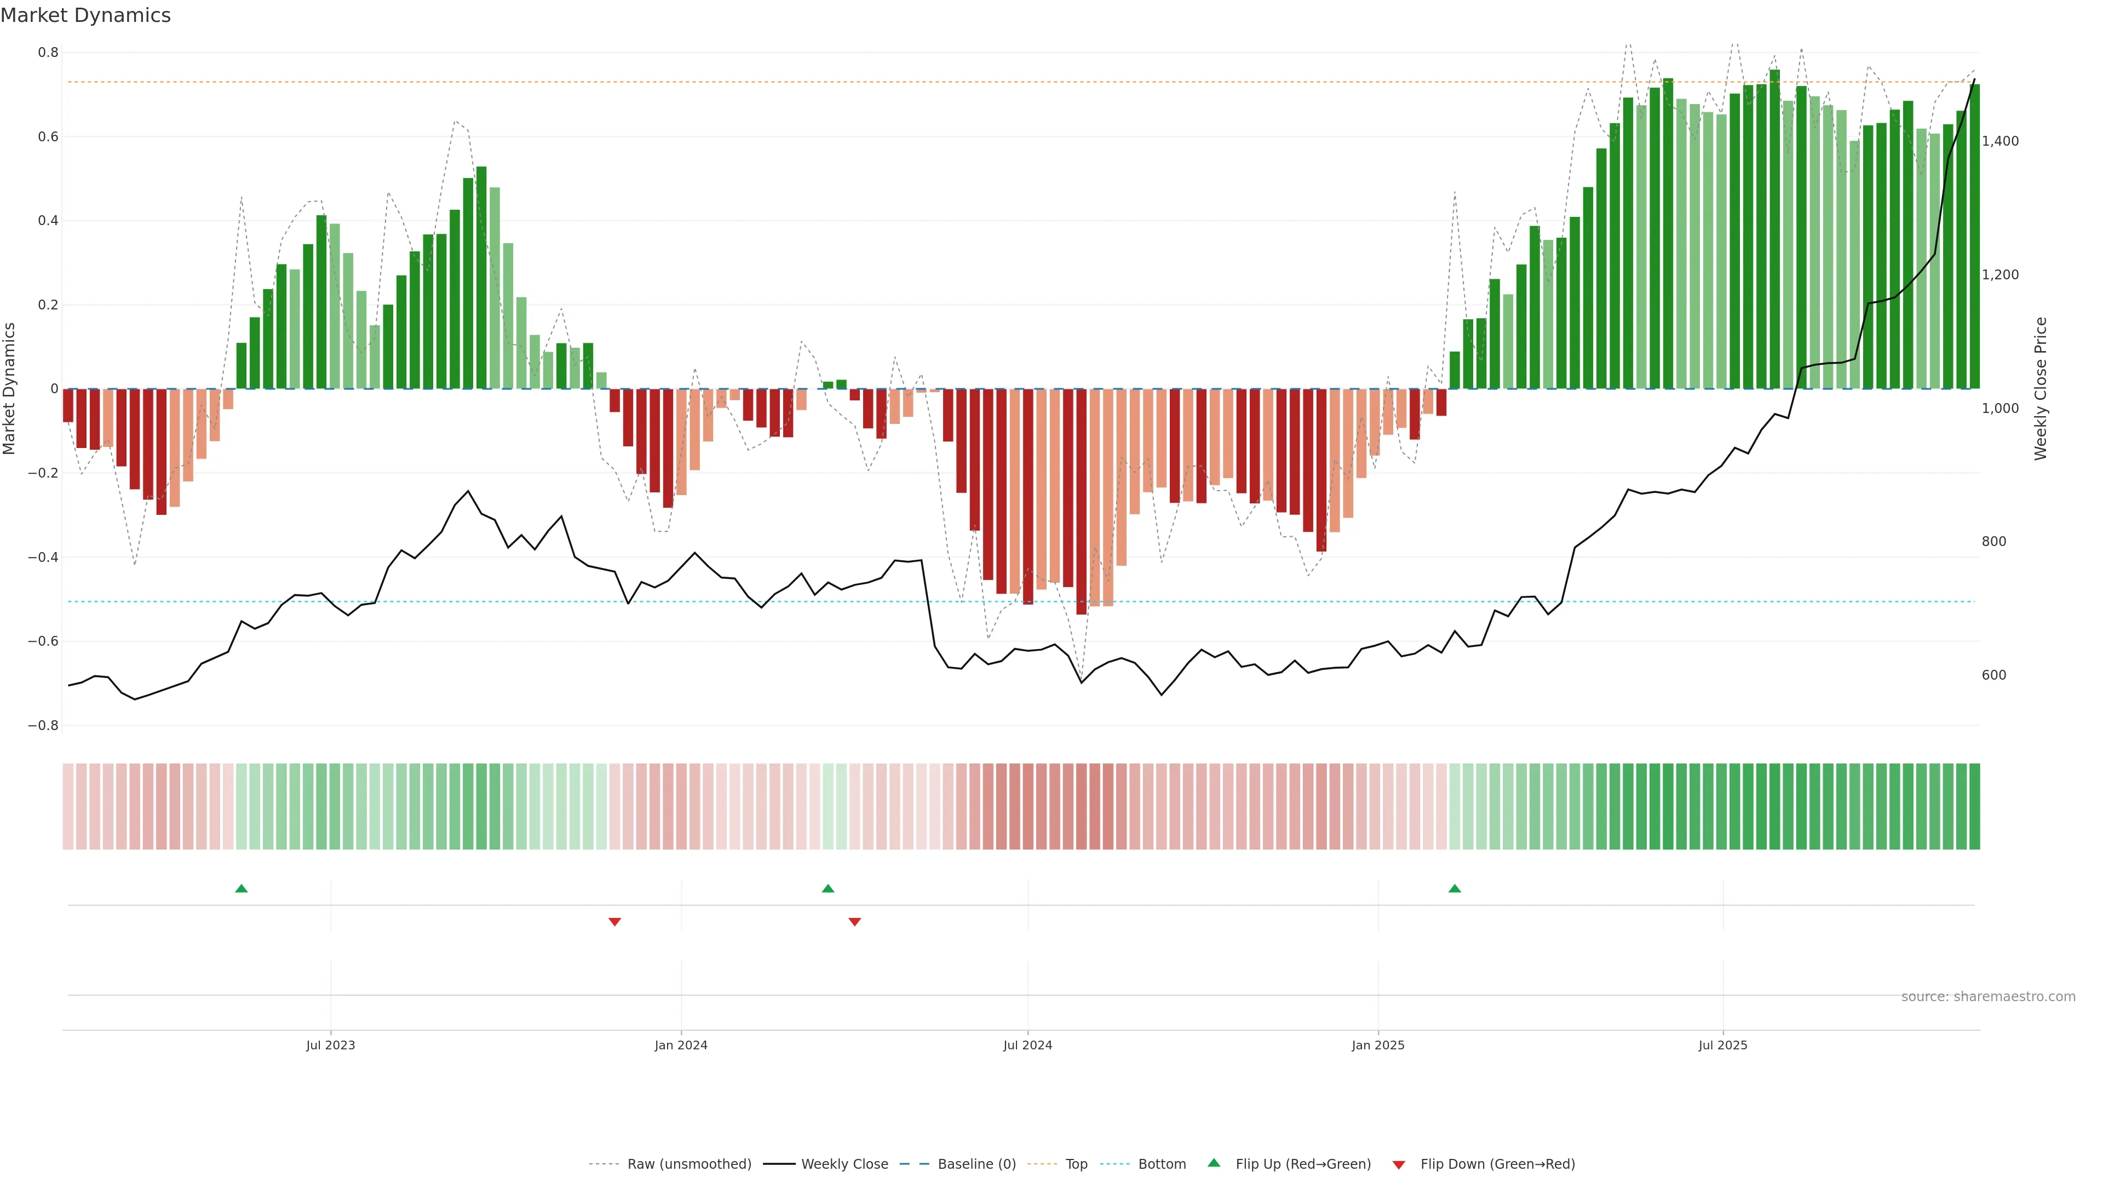Click the green flip-up marker after Jan 2025
The image size is (2103, 1183).
(1454, 888)
